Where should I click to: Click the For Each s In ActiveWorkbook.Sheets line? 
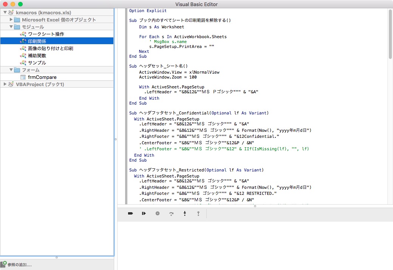(x=183, y=37)
